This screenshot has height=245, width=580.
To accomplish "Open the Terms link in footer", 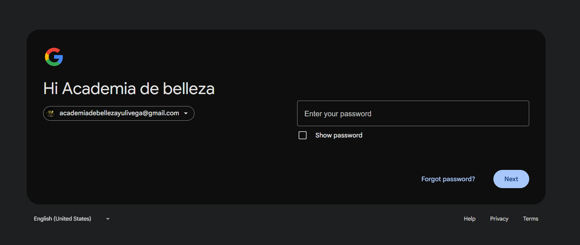I will (x=531, y=219).
